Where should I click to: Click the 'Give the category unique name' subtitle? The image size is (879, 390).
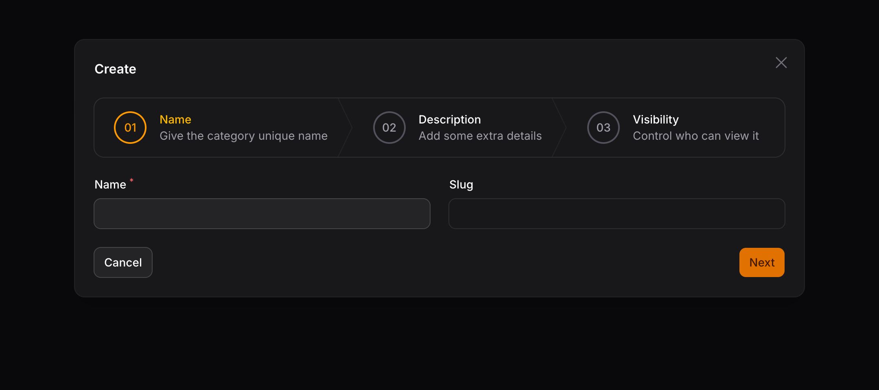243,136
